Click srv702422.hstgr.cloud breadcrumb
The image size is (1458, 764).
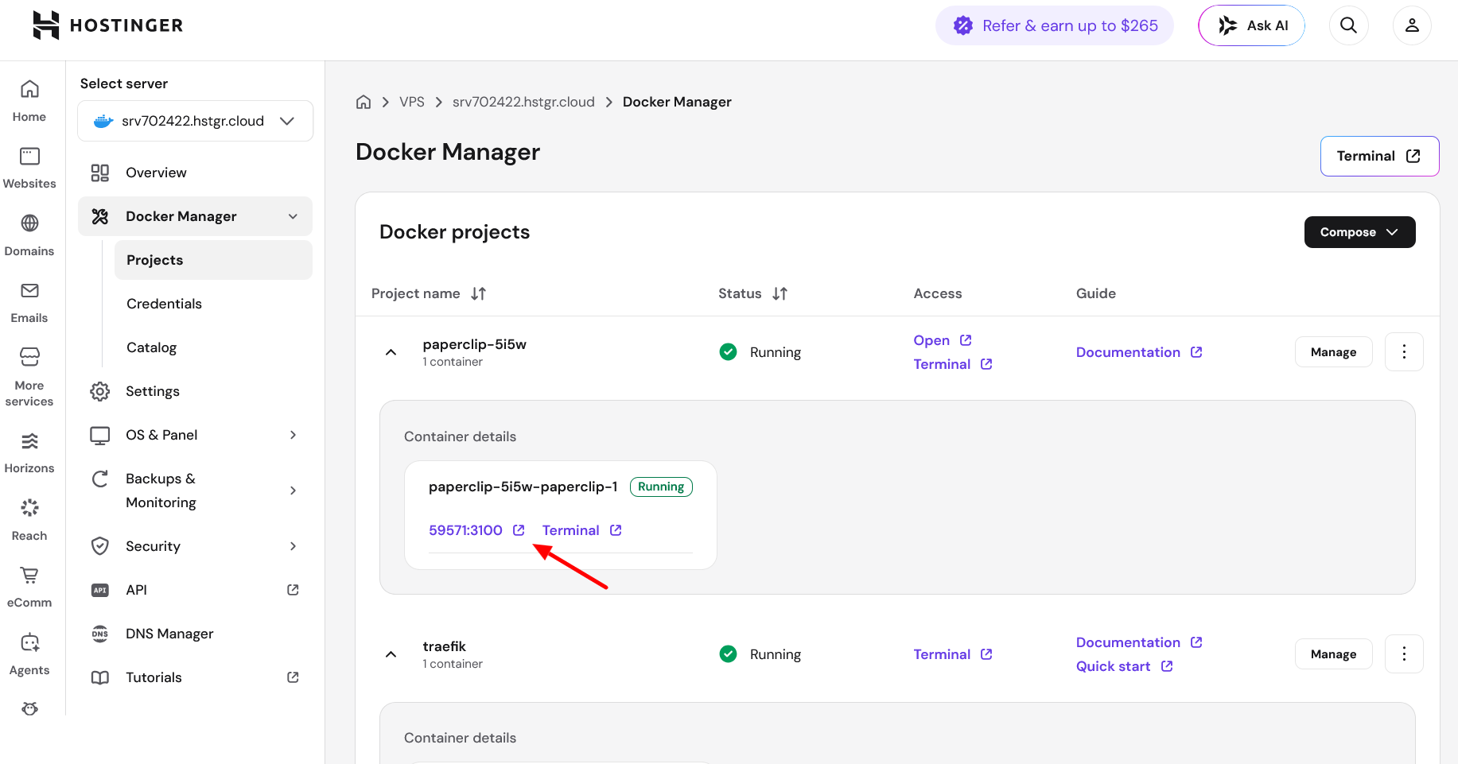pyautogui.click(x=523, y=102)
